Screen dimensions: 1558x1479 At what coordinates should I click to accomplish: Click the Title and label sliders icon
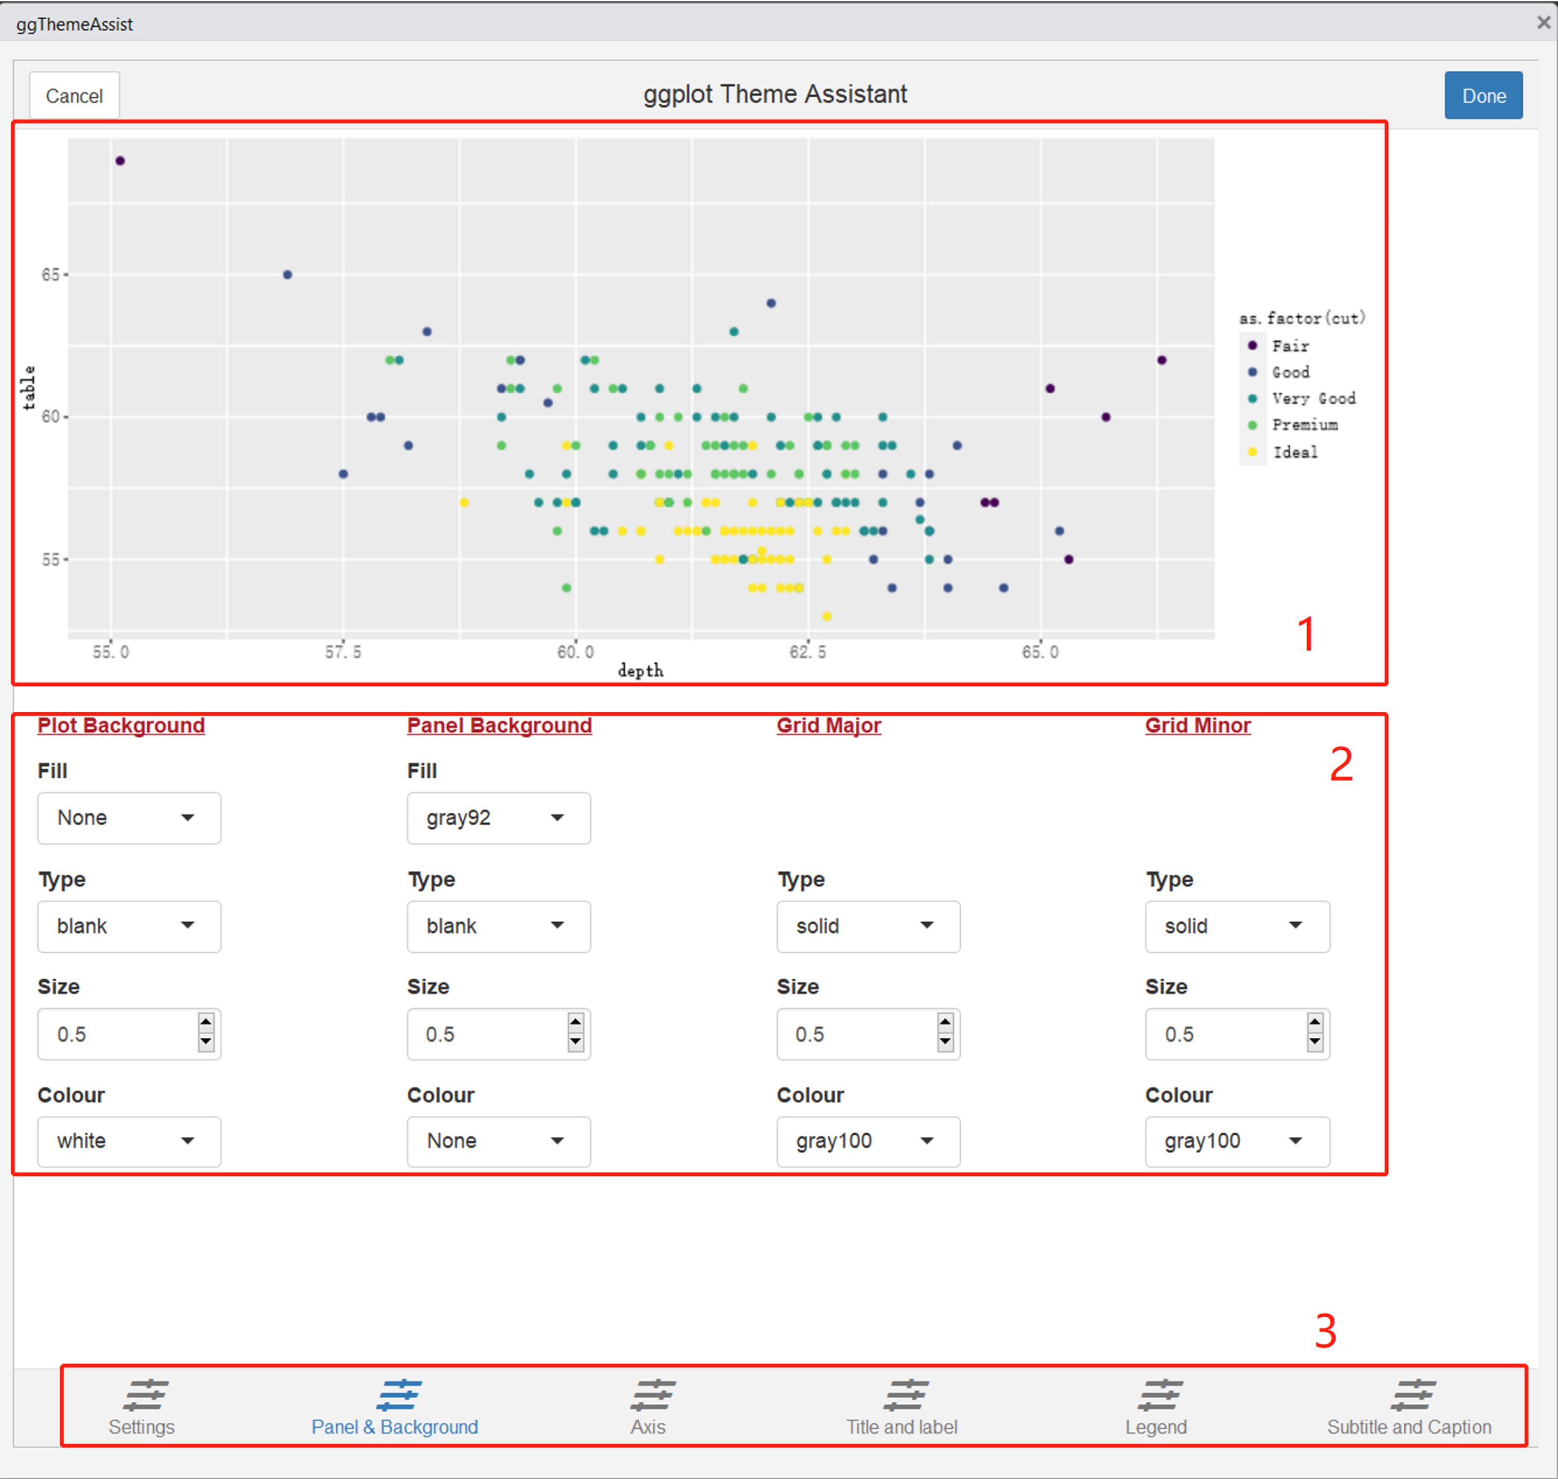pos(907,1396)
